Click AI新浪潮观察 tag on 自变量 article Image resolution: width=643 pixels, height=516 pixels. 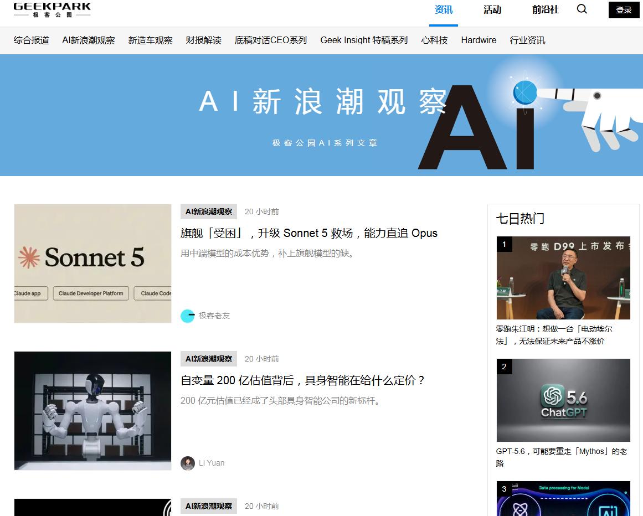(209, 359)
